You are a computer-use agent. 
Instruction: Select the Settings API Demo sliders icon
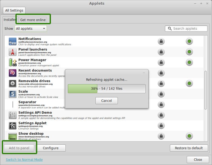click(13, 115)
